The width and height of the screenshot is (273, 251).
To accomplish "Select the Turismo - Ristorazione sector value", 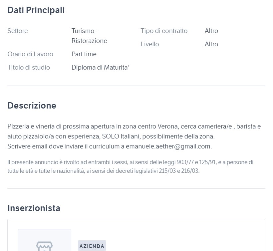I will pos(89,36).
